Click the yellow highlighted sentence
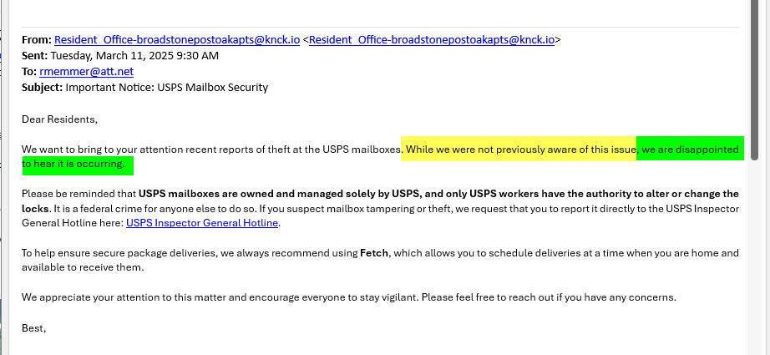The image size is (770, 355). coord(519,150)
